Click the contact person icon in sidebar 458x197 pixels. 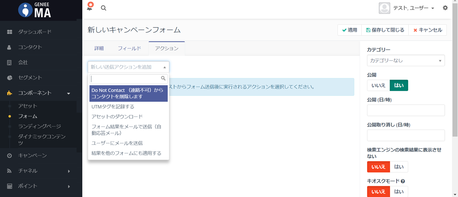[10, 47]
